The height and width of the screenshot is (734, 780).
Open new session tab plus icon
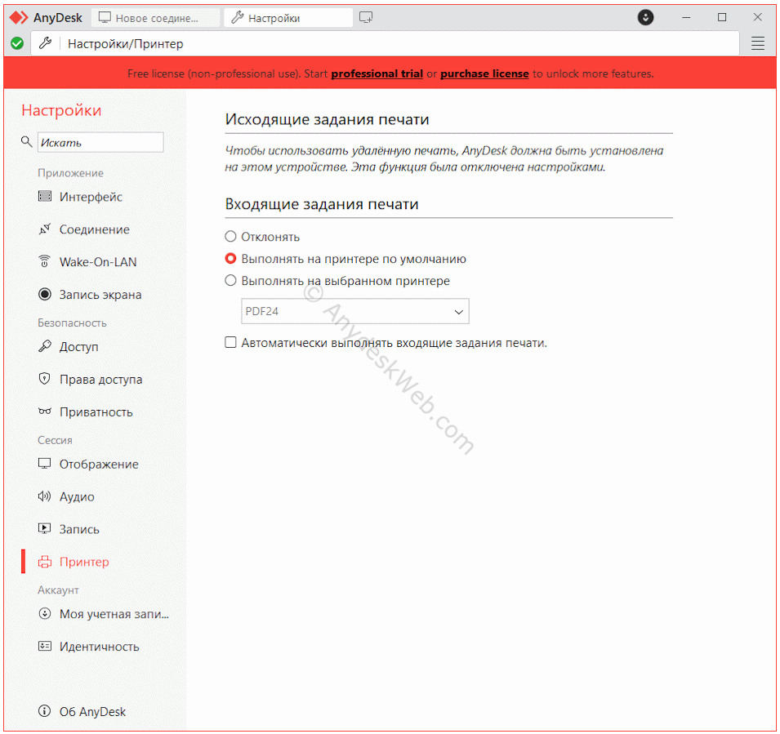(x=366, y=18)
